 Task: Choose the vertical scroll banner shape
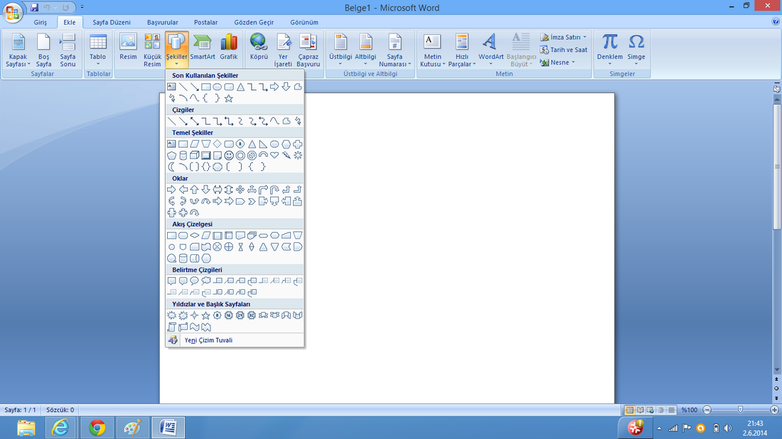[x=171, y=327]
